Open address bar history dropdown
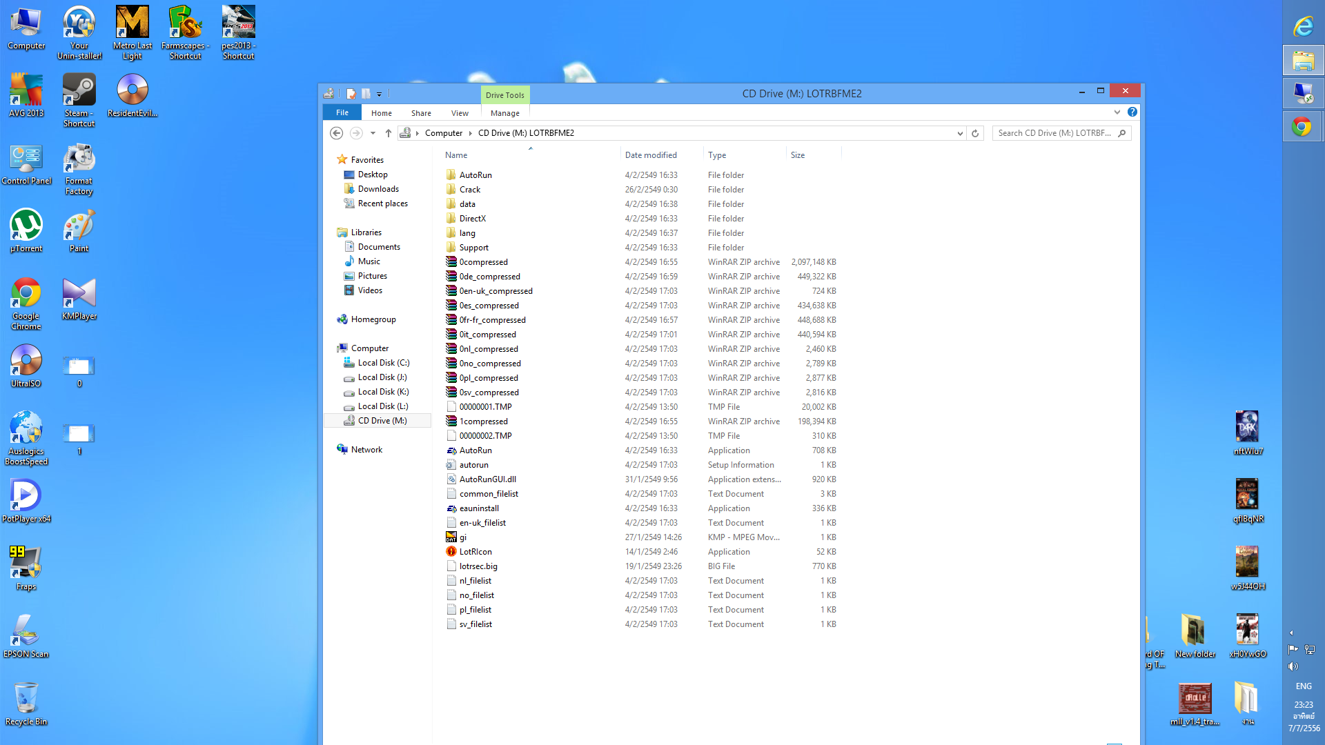The width and height of the screenshot is (1325, 745). pyautogui.click(x=959, y=133)
